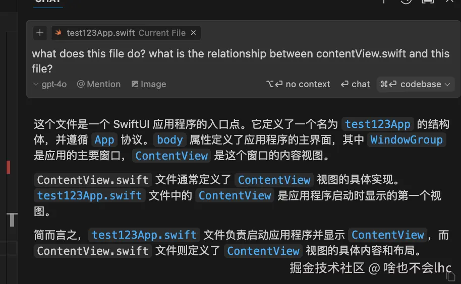This screenshot has height=284, width=461.
Task: Click the copy icon at message bottom right
Action: (x=450, y=276)
